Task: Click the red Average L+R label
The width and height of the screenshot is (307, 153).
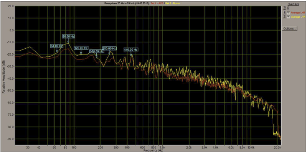Action: coord(298,13)
